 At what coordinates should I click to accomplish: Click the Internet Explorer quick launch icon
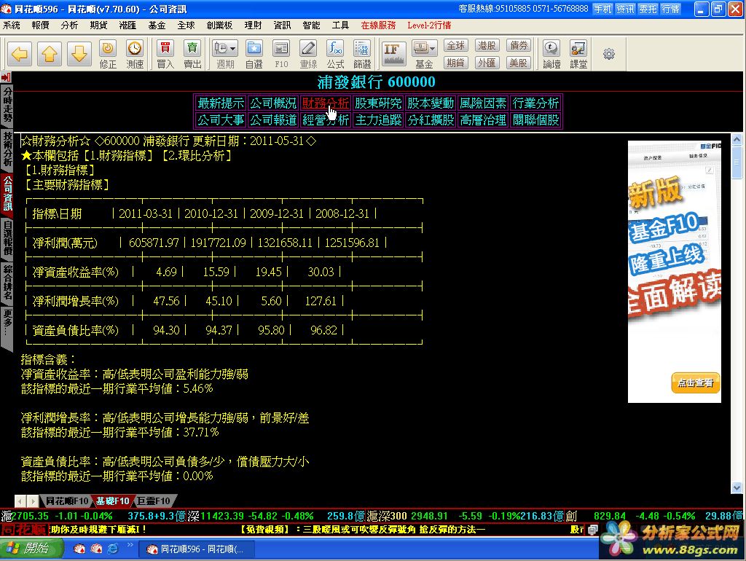[113, 549]
